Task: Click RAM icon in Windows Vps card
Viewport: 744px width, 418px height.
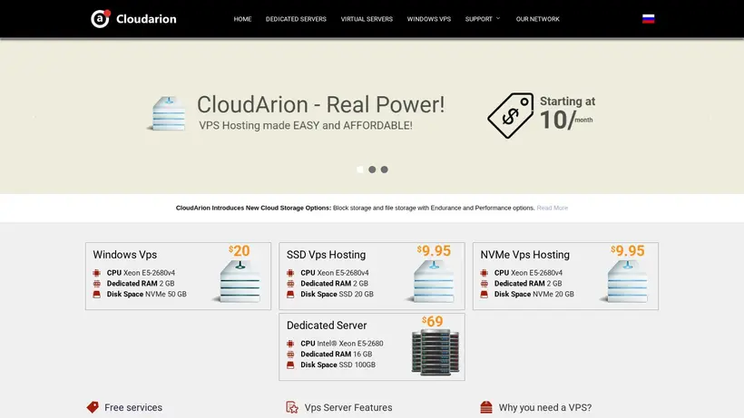Action: 97,284
